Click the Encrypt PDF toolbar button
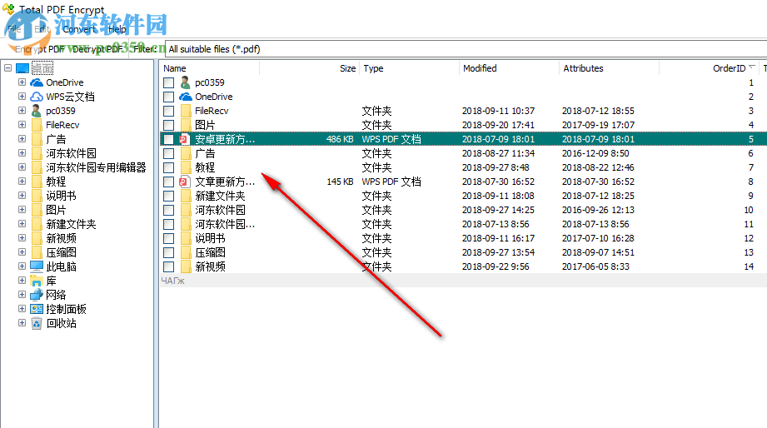The height and width of the screenshot is (428, 767). tap(40, 49)
